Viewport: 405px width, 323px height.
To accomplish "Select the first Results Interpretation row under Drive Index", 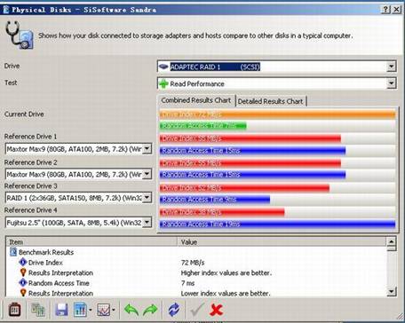I will (195, 272).
